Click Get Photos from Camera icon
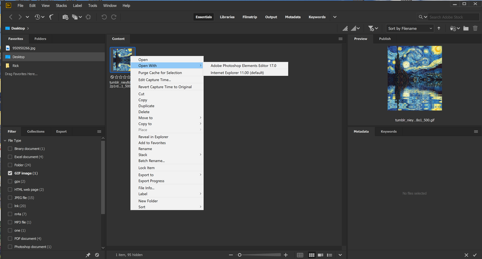 (65, 17)
